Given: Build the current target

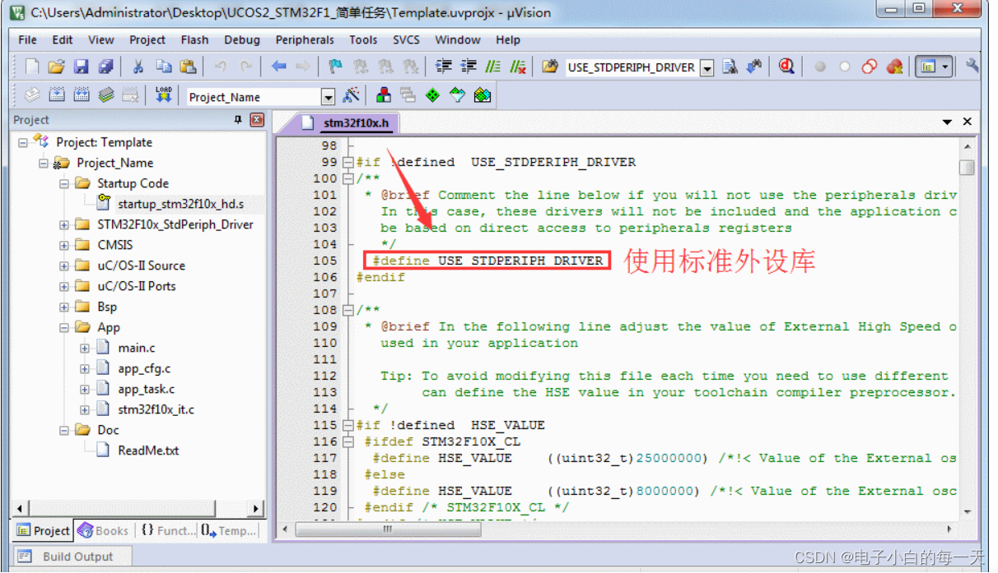Looking at the screenshot, I should [56, 95].
